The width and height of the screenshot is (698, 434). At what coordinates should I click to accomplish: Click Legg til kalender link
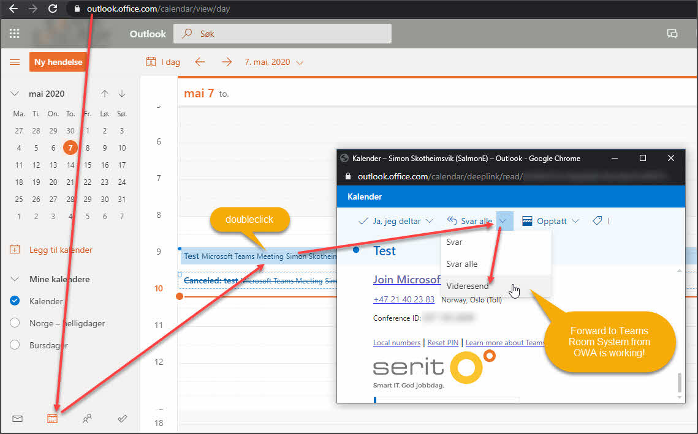pos(61,250)
